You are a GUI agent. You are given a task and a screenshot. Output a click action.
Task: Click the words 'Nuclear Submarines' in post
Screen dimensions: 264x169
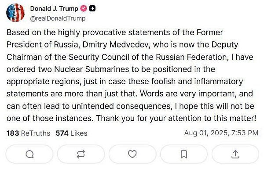coord(92,69)
